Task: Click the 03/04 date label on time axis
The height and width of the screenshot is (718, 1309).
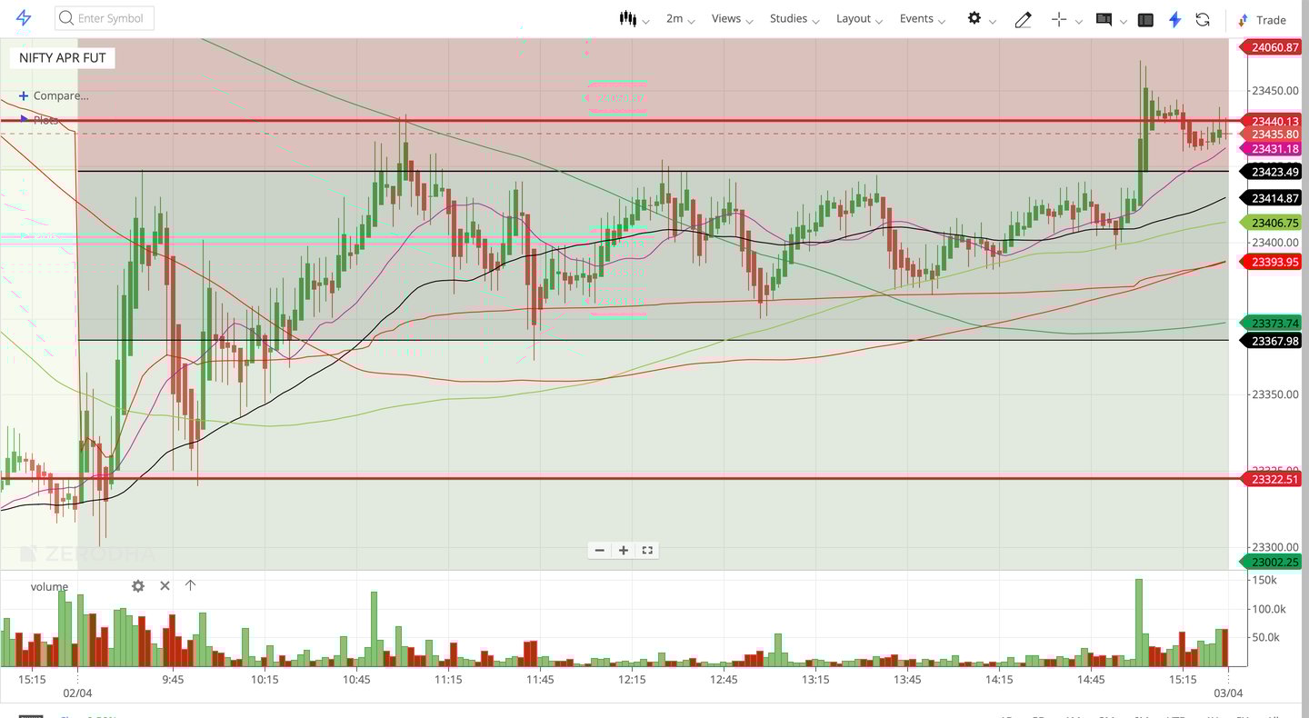Action: tap(1228, 693)
